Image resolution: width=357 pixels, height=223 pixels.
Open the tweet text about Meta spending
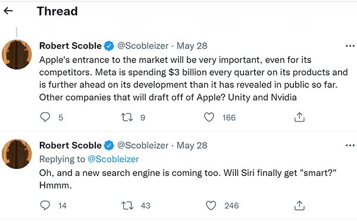(x=193, y=78)
